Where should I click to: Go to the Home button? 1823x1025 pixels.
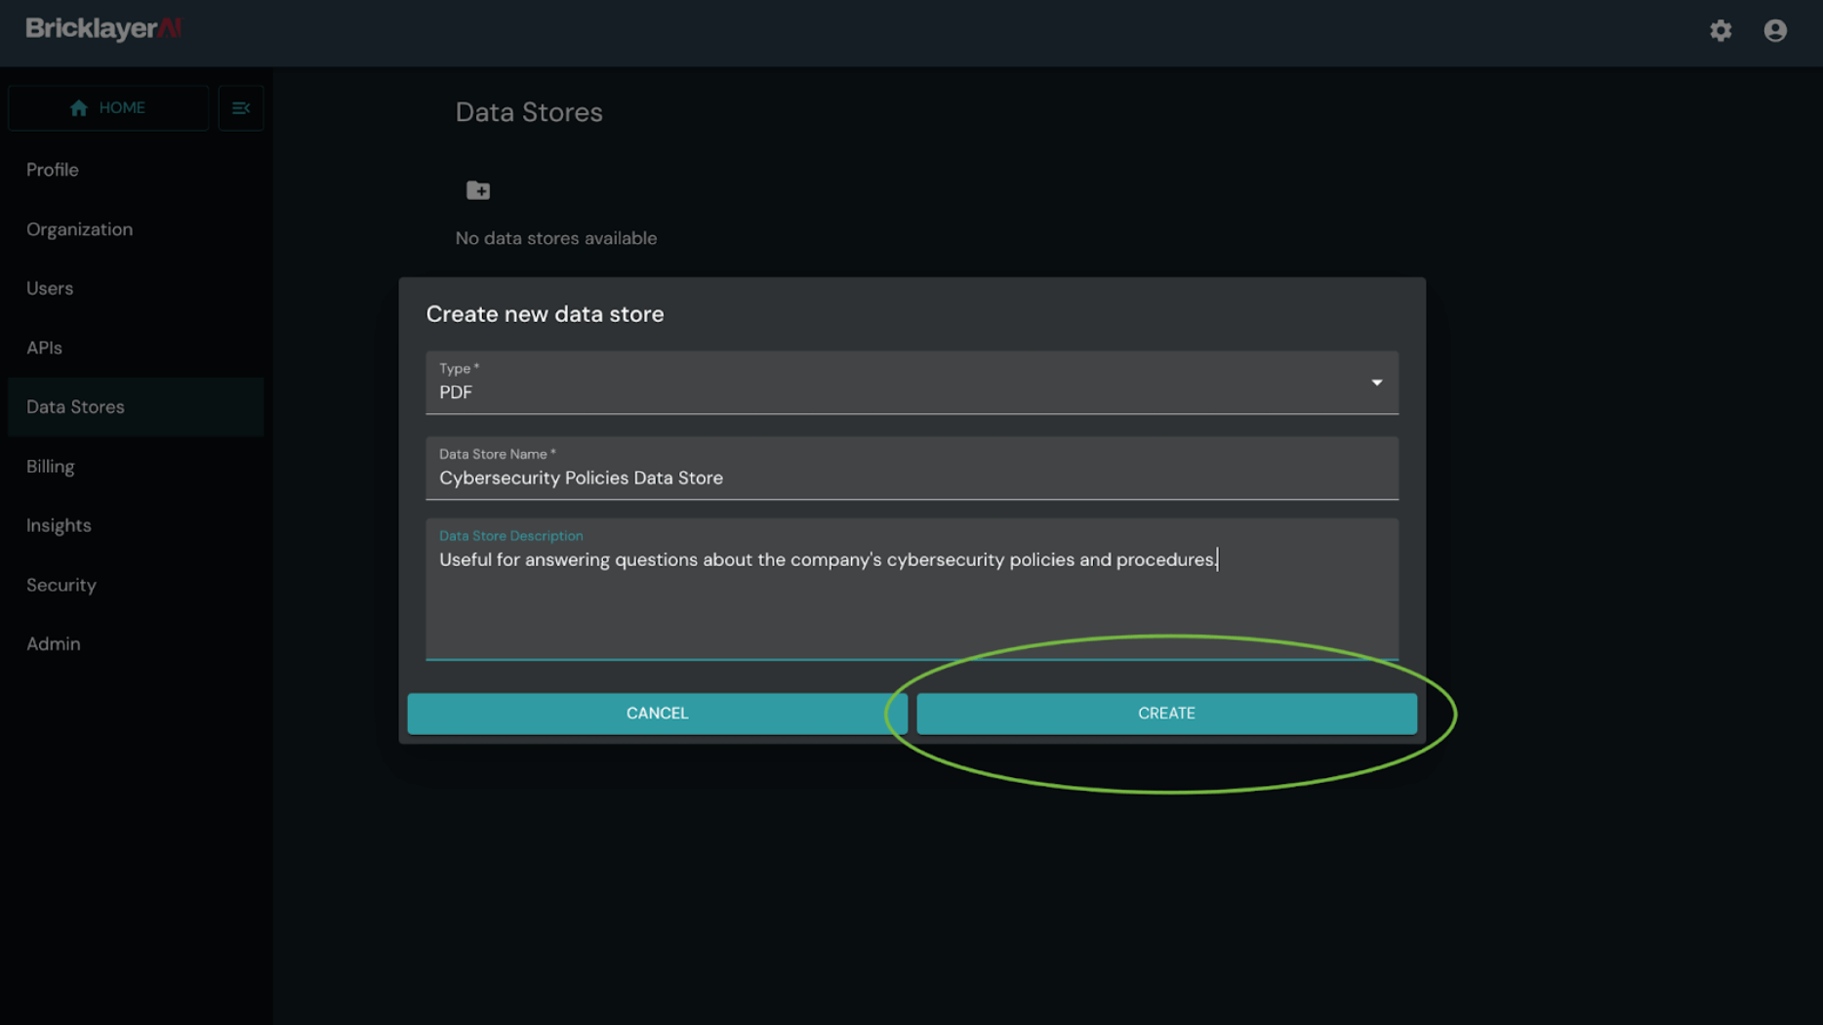point(108,108)
